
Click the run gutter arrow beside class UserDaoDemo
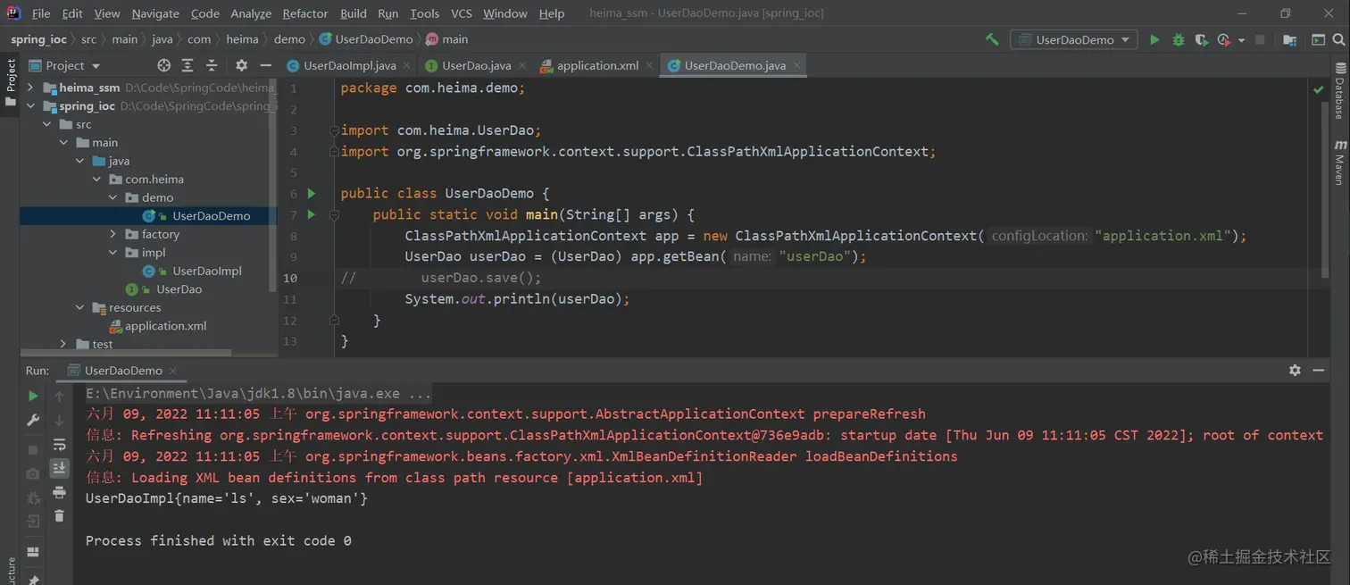coord(312,193)
